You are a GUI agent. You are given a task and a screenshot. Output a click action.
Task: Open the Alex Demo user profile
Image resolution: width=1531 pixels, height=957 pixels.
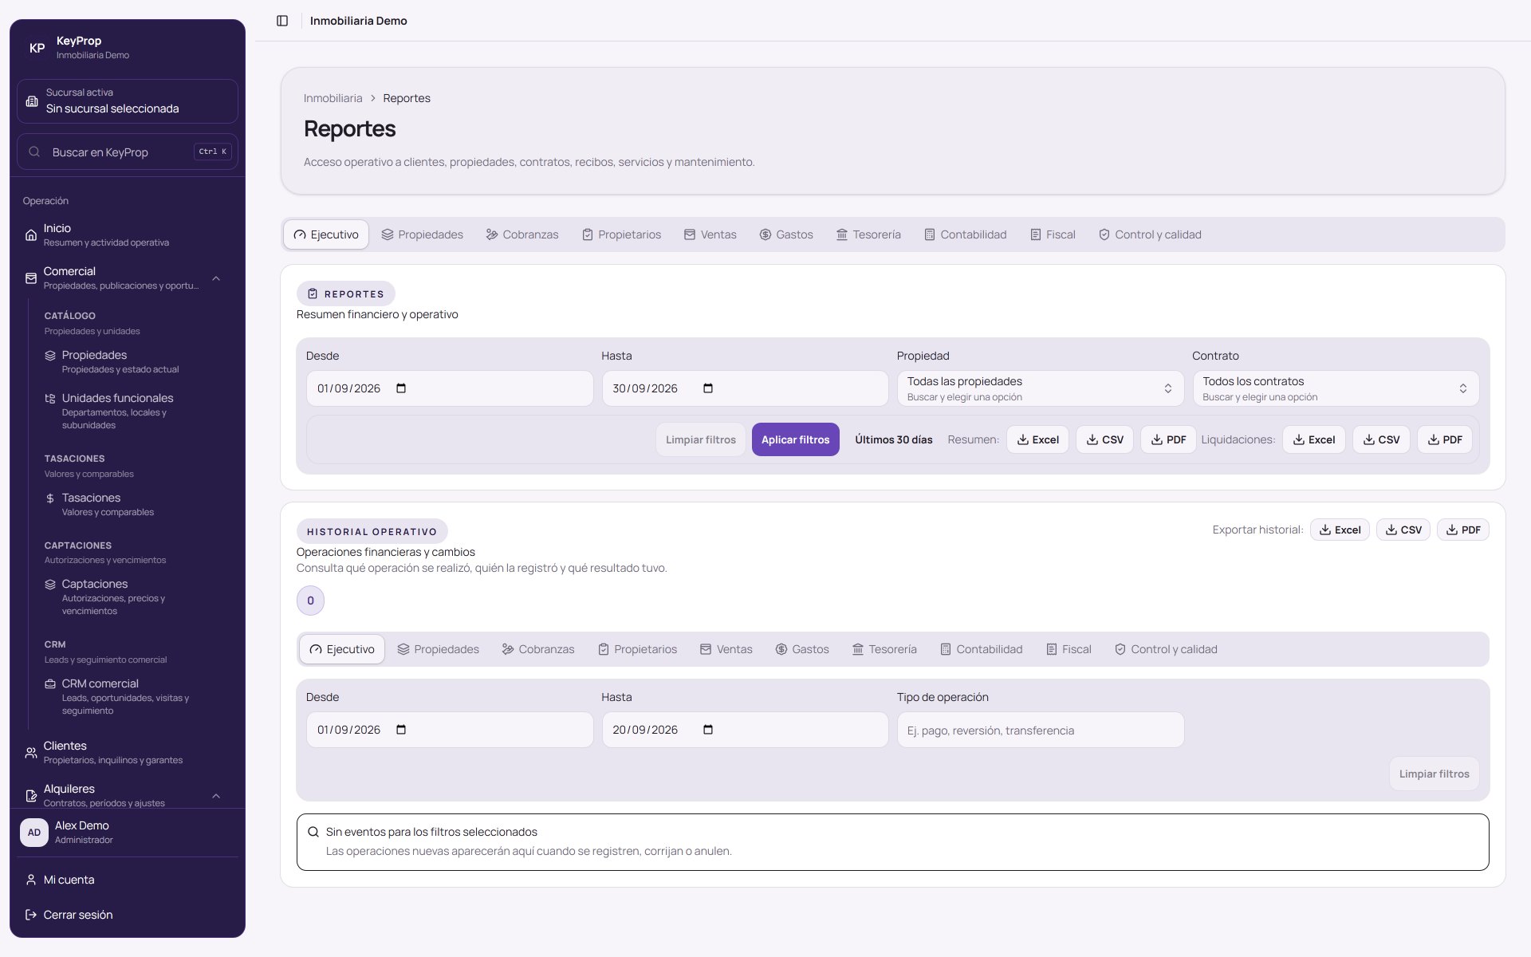(128, 832)
